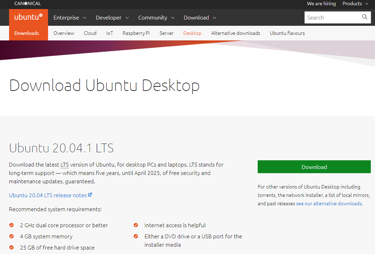Click the external link icon after release notes
This screenshot has width=375, height=254.
click(90, 195)
